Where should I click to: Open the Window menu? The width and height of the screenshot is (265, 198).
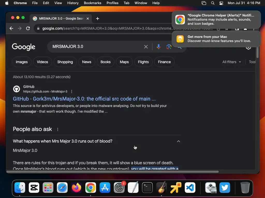coord(141,3)
